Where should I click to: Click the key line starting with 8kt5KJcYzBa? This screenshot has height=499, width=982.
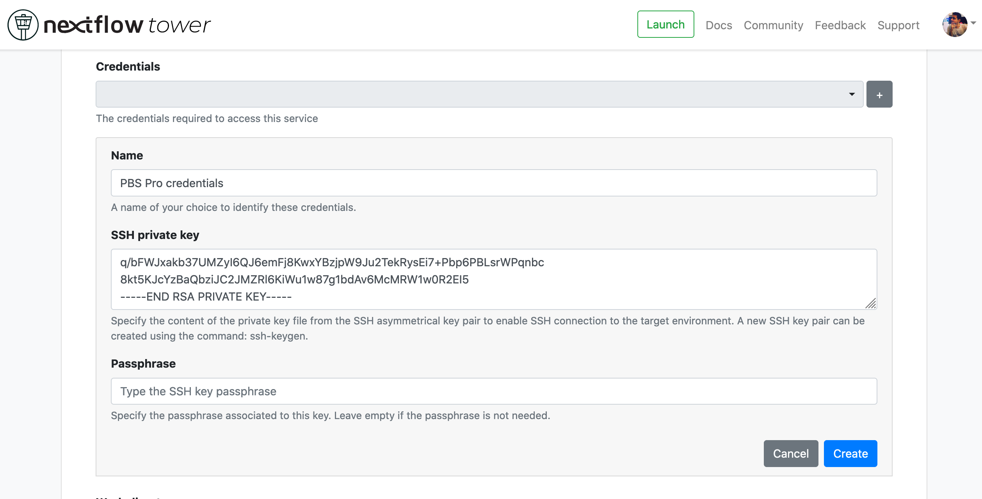point(294,280)
